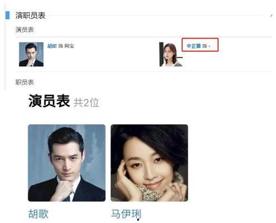Click the red highlight box around 辛芷蕾
This screenshot has width=276, height=223.
(x=200, y=45)
